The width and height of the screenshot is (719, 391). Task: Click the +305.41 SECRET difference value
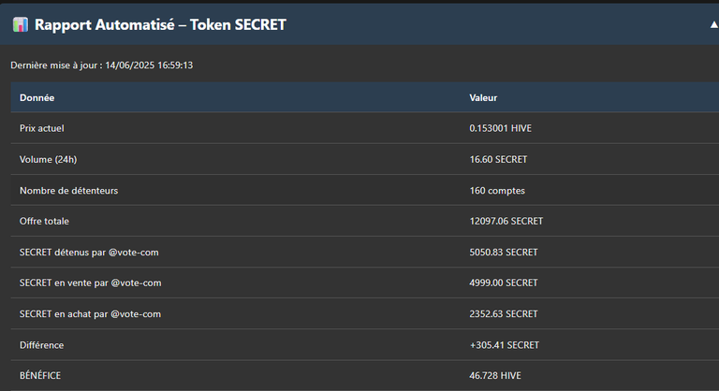pos(504,345)
